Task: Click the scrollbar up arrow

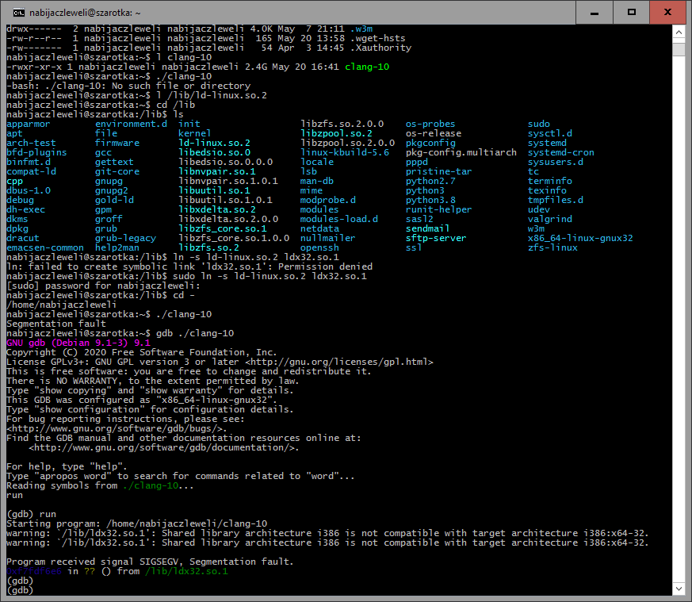Action: pyautogui.click(x=679, y=32)
